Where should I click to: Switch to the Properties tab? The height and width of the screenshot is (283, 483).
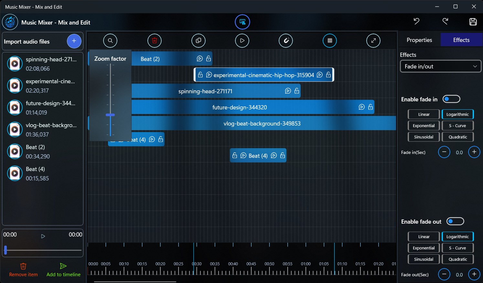[x=419, y=40]
